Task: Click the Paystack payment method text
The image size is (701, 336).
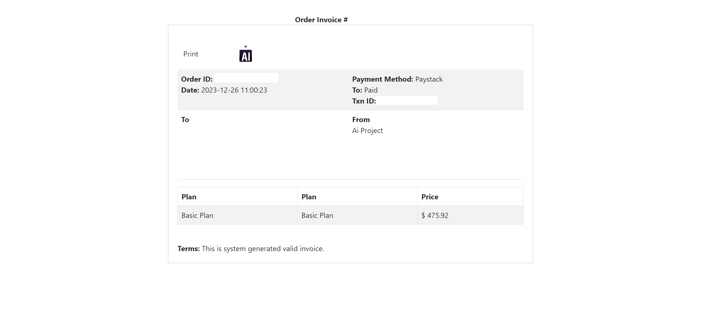Action: (x=429, y=79)
